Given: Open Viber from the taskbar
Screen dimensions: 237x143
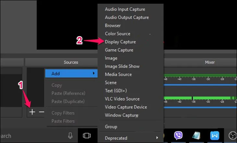Looking at the screenshot, I should coord(178,135).
